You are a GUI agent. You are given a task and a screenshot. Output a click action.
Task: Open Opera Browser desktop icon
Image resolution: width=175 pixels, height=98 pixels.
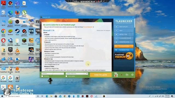(3, 42)
